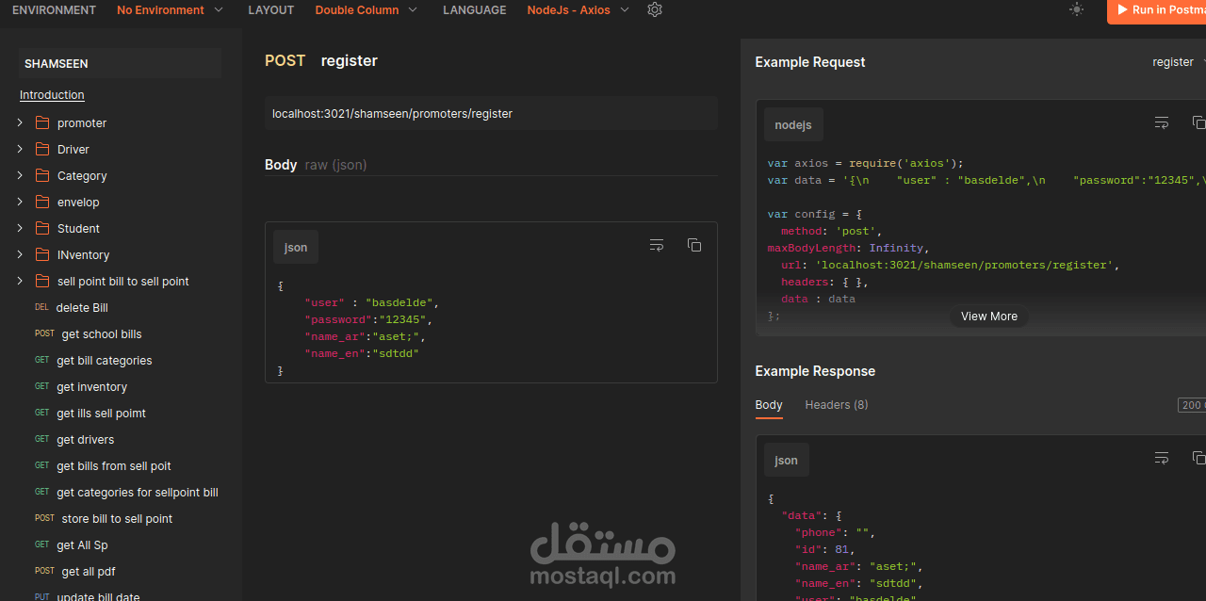This screenshot has width=1206, height=601.
Task: Click the View More button
Action: (989, 317)
